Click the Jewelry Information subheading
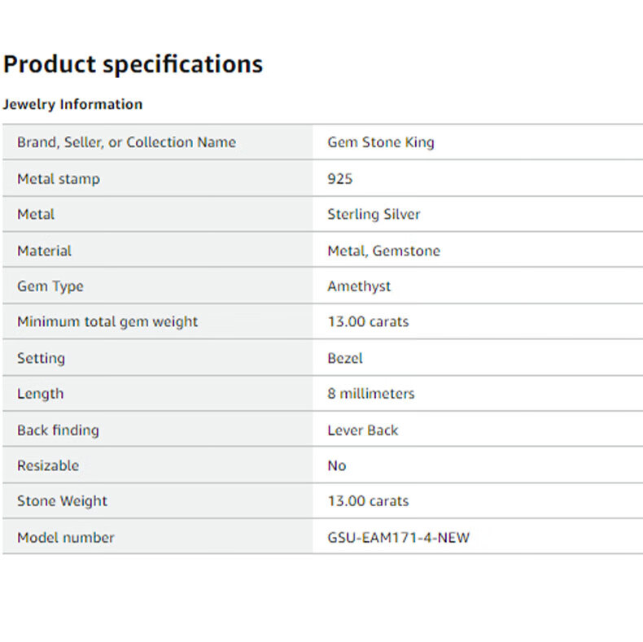 pyautogui.click(x=72, y=104)
